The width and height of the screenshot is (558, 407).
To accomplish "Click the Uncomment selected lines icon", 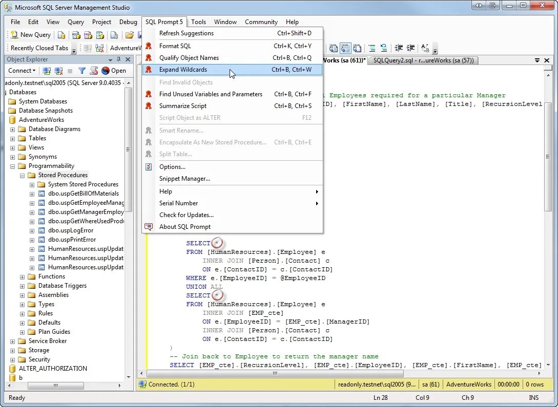I will tap(384, 48).
